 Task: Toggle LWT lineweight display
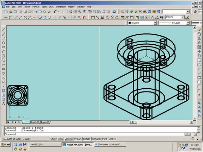105,139
